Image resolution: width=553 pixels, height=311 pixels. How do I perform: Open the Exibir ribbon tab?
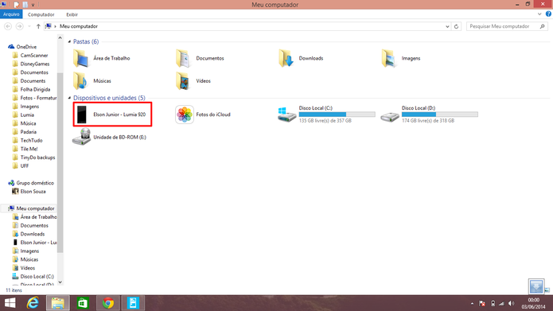[72, 14]
